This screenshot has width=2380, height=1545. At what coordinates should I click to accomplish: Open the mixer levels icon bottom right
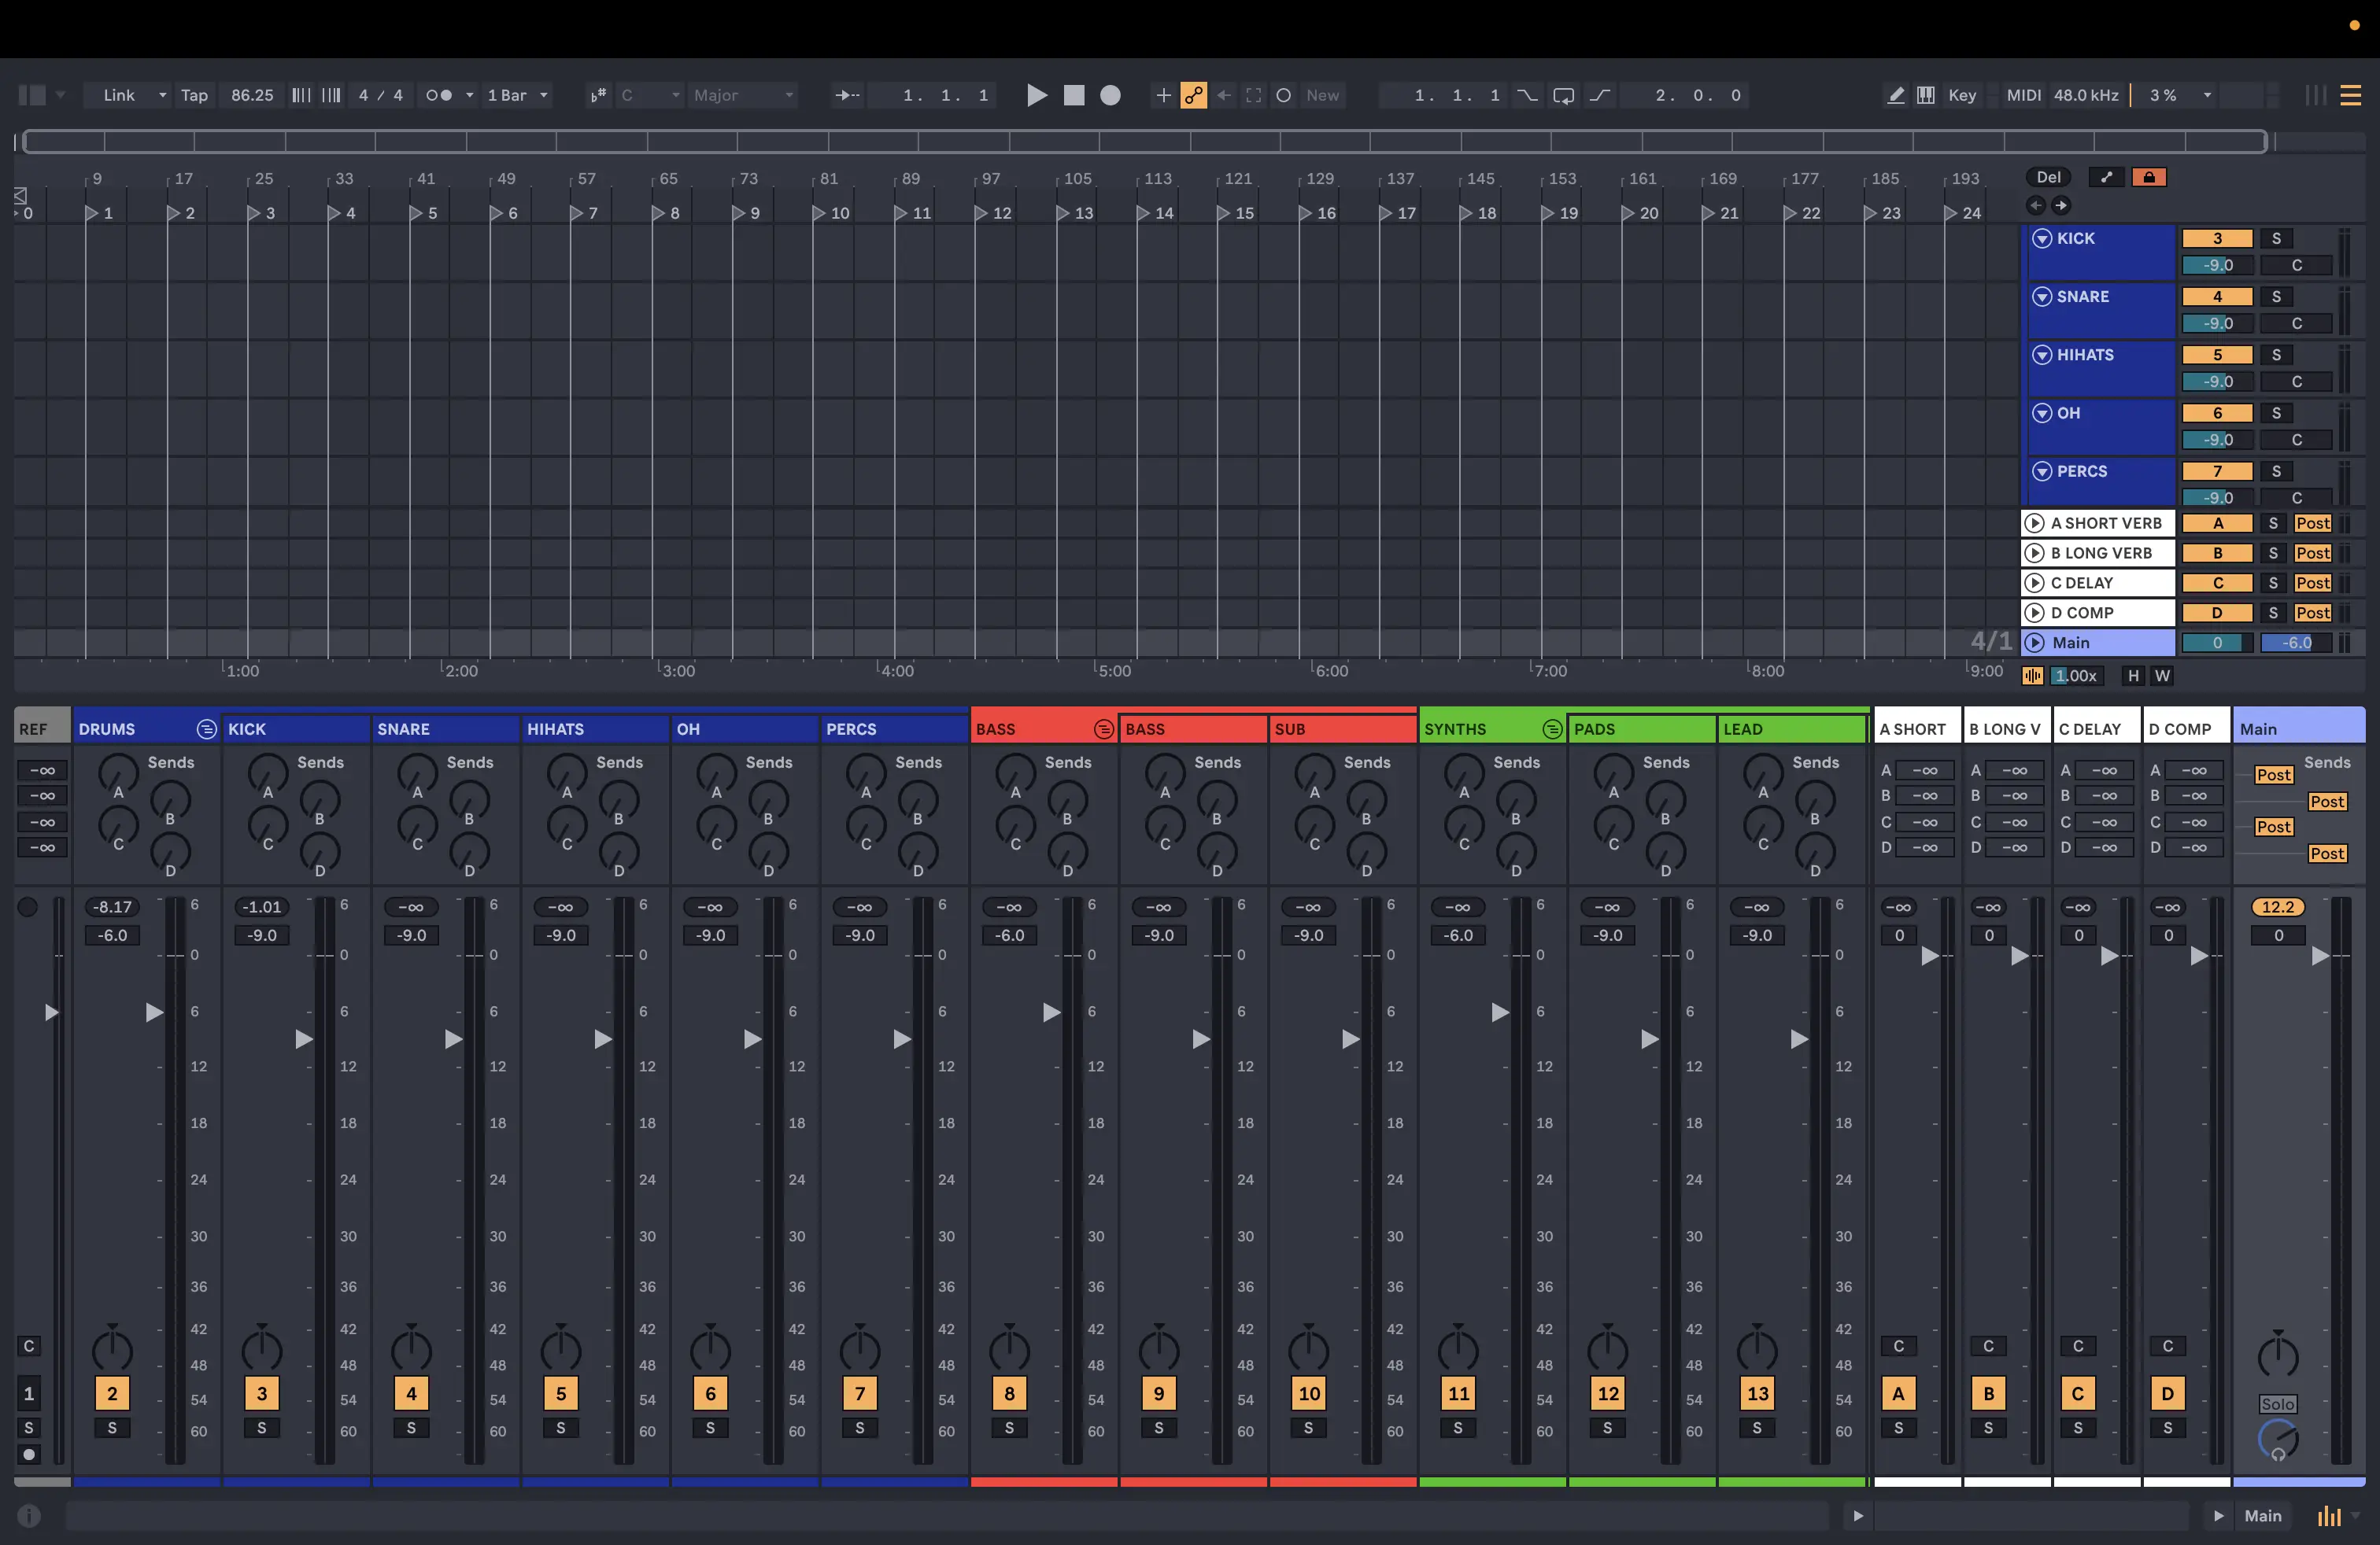coord(2329,1516)
